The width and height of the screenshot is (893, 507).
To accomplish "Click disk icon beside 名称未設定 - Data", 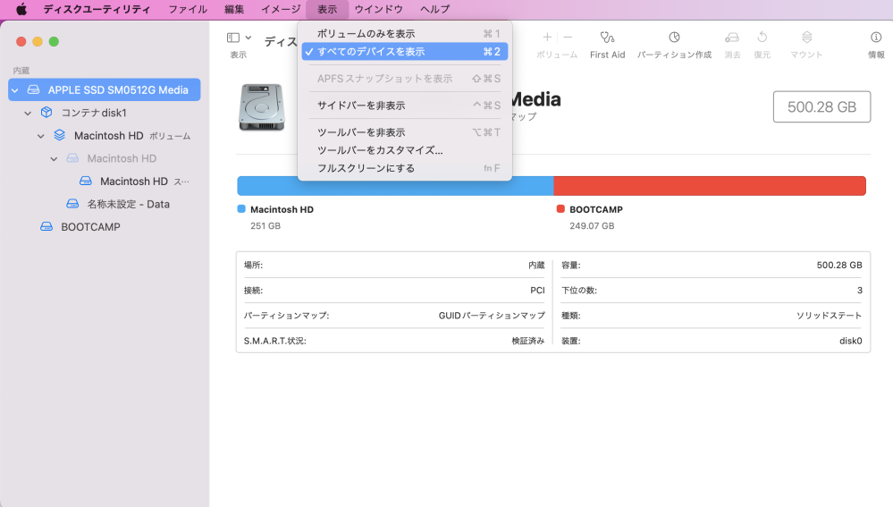I will click(72, 204).
